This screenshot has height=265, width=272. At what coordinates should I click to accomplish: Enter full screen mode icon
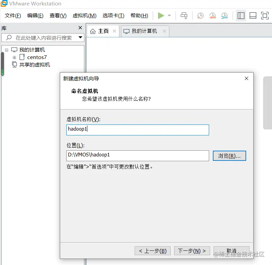coord(264,16)
